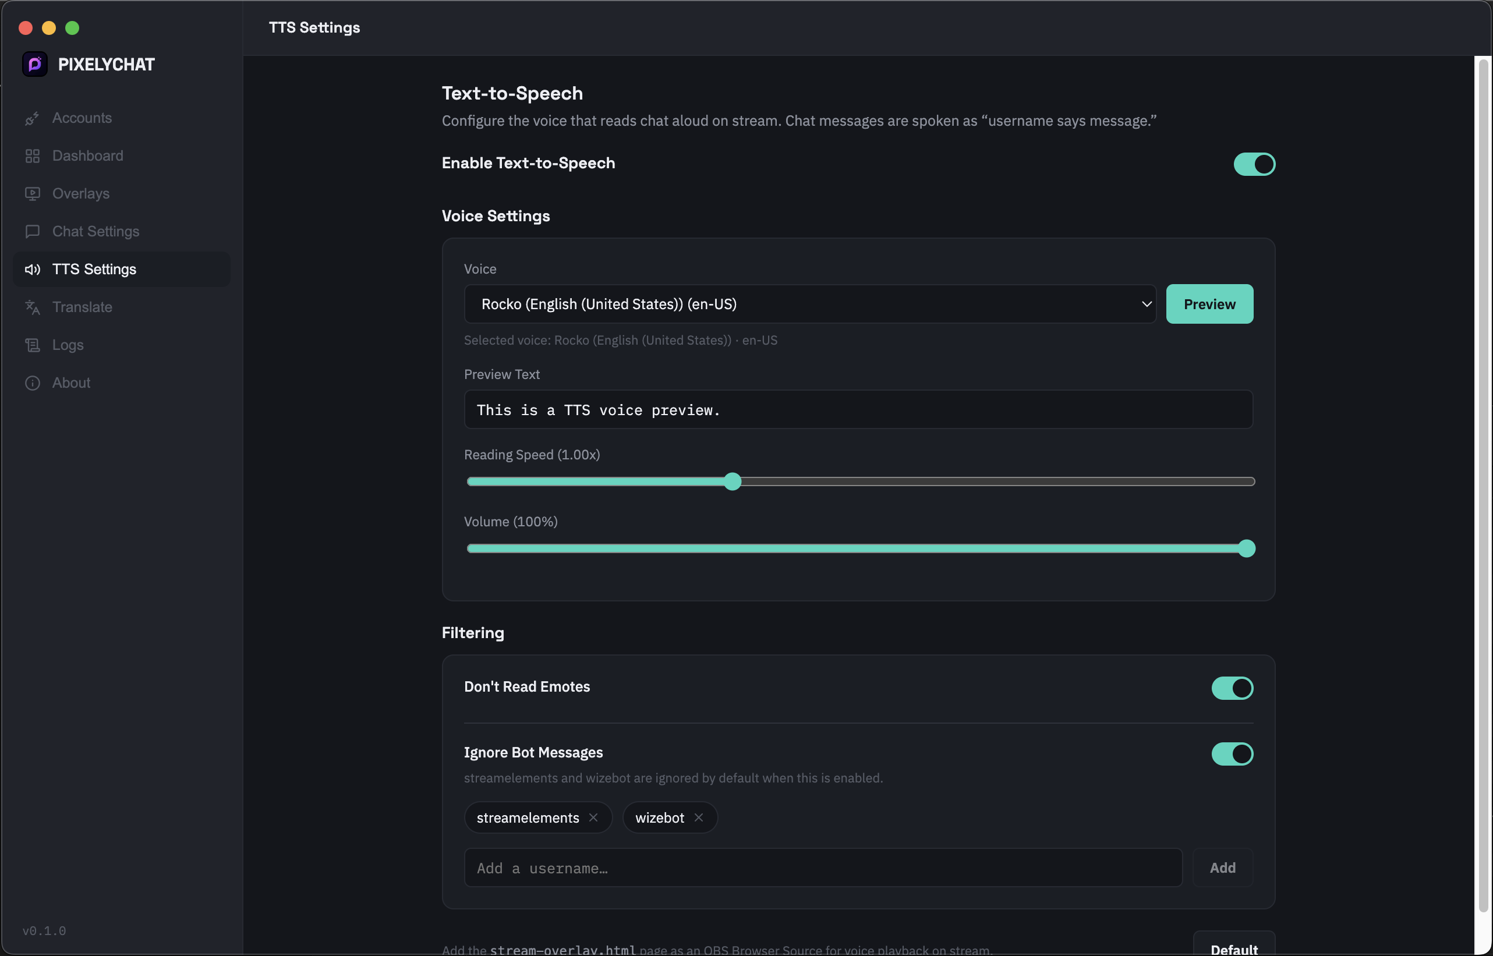This screenshot has width=1493, height=956.
Task: Focus the Add a username field
Action: pos(823,868)
